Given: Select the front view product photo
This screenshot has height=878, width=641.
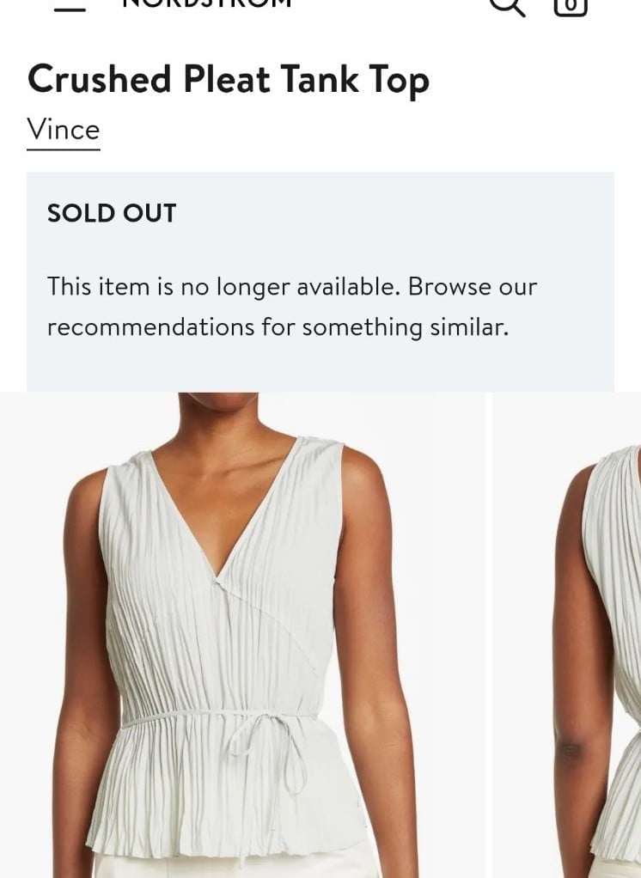Looking at the screenshot, I should point(242,635).
